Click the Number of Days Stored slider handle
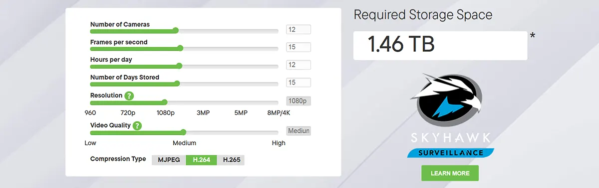599x188 pixels. (x=177, y=83)
